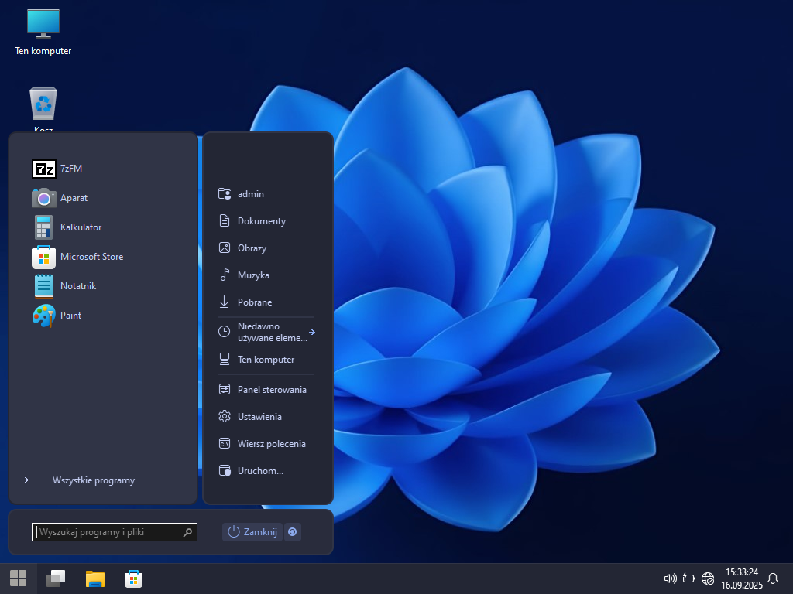Image resolution: width=793 pixels, height=594 pixels.
Task: Start the Paint application
Action: click(44, 316)
